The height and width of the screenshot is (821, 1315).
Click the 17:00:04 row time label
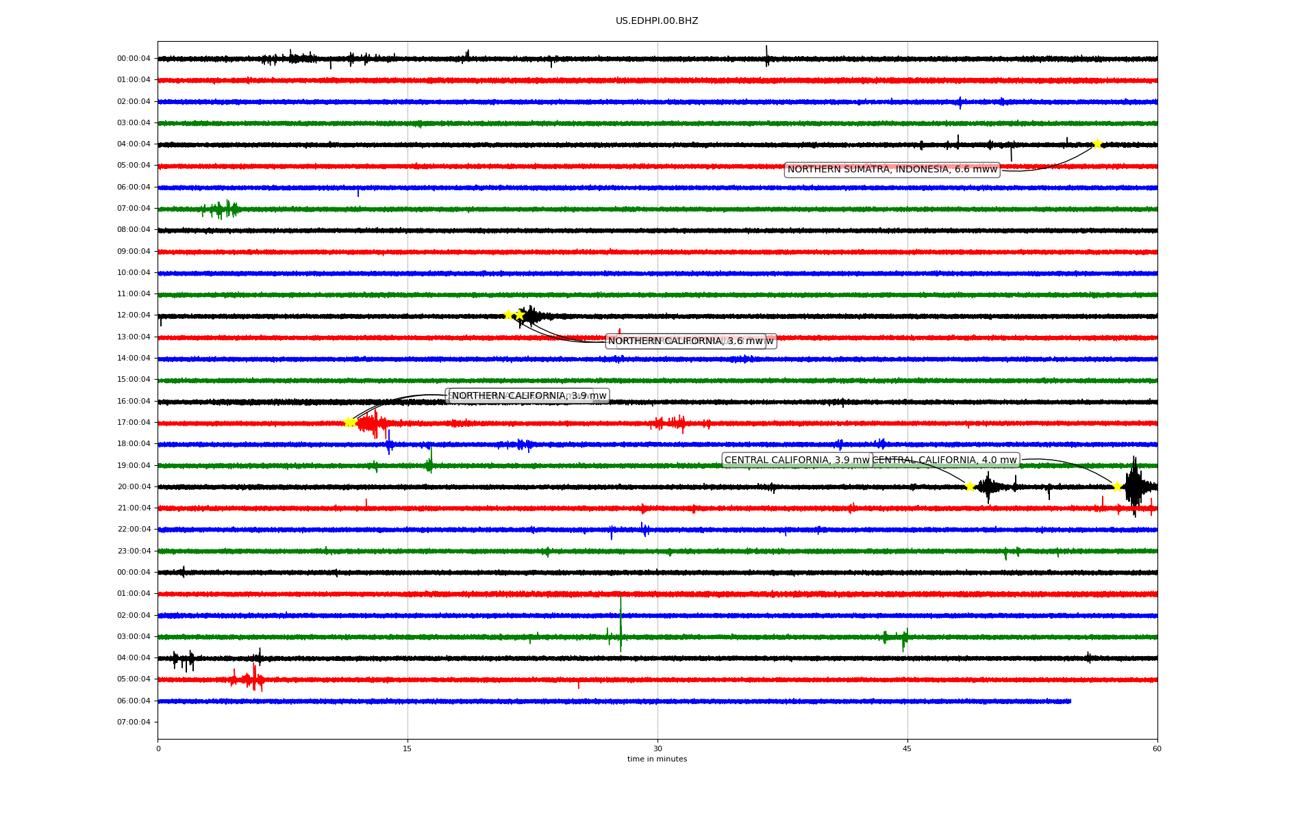coord(134,423)
